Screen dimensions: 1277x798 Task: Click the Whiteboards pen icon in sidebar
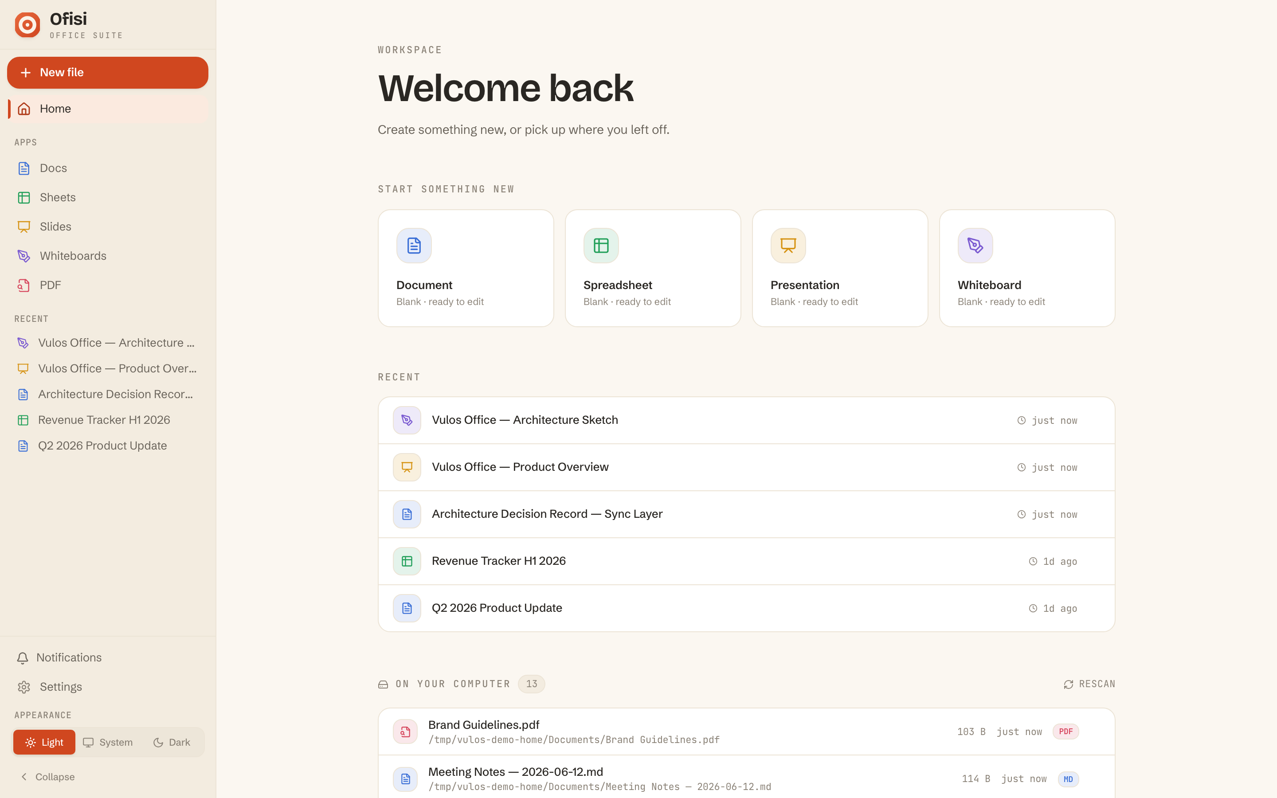[24, 256]
